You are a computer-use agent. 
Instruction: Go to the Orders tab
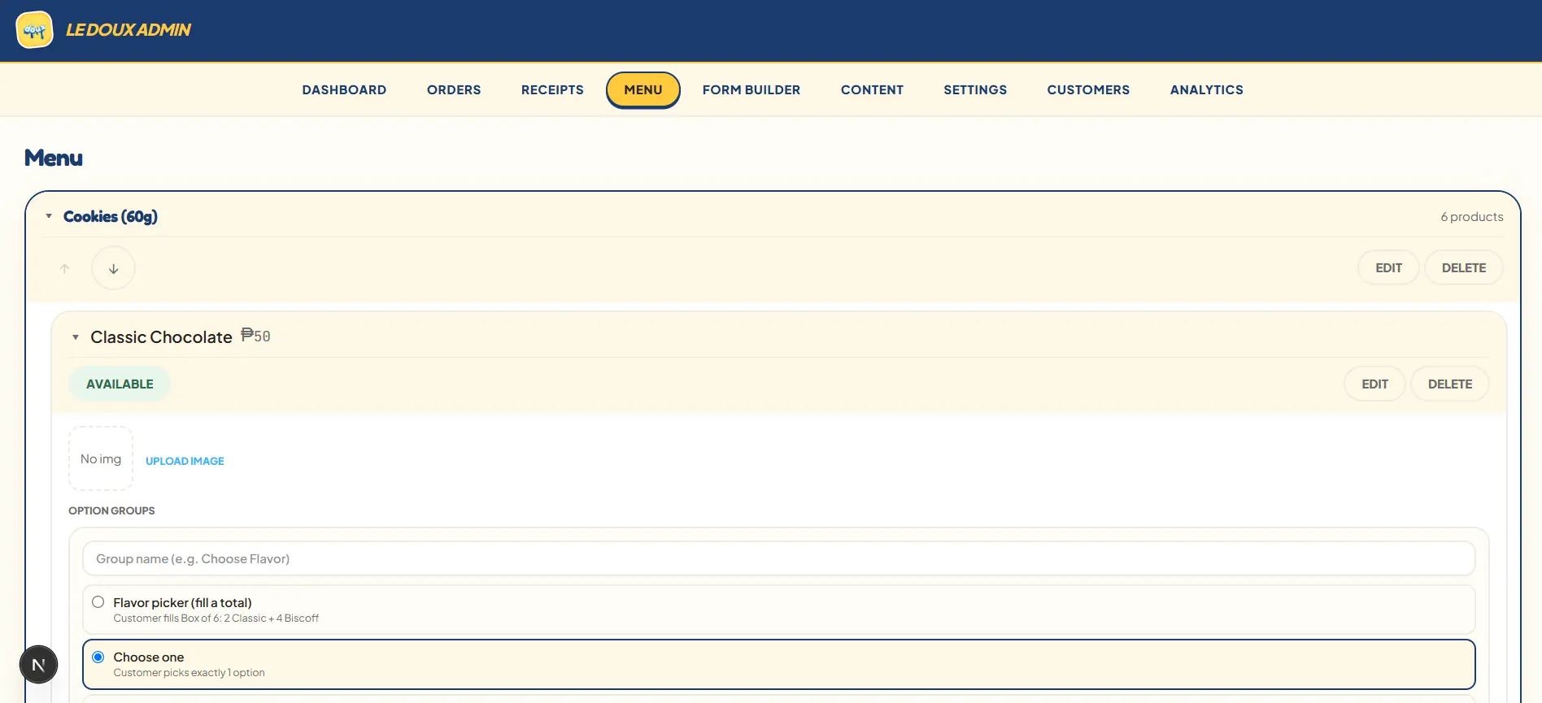(x=454, y=90)
